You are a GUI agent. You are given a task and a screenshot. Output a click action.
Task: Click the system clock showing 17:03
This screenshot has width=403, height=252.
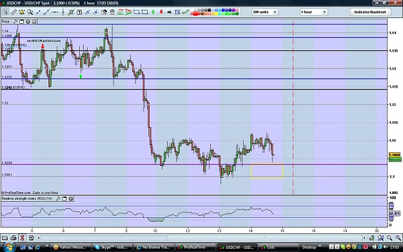point(394,247)
